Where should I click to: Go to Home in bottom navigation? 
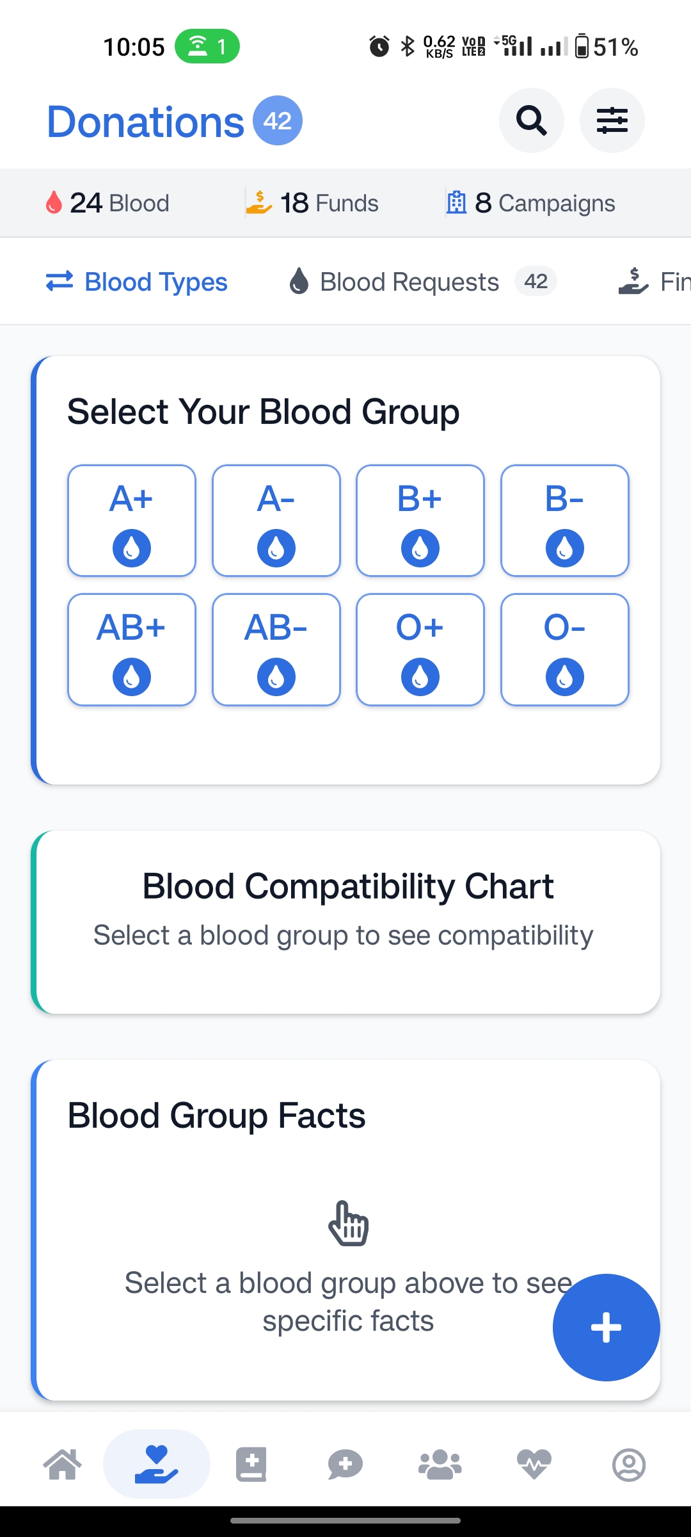point(63,1464)
